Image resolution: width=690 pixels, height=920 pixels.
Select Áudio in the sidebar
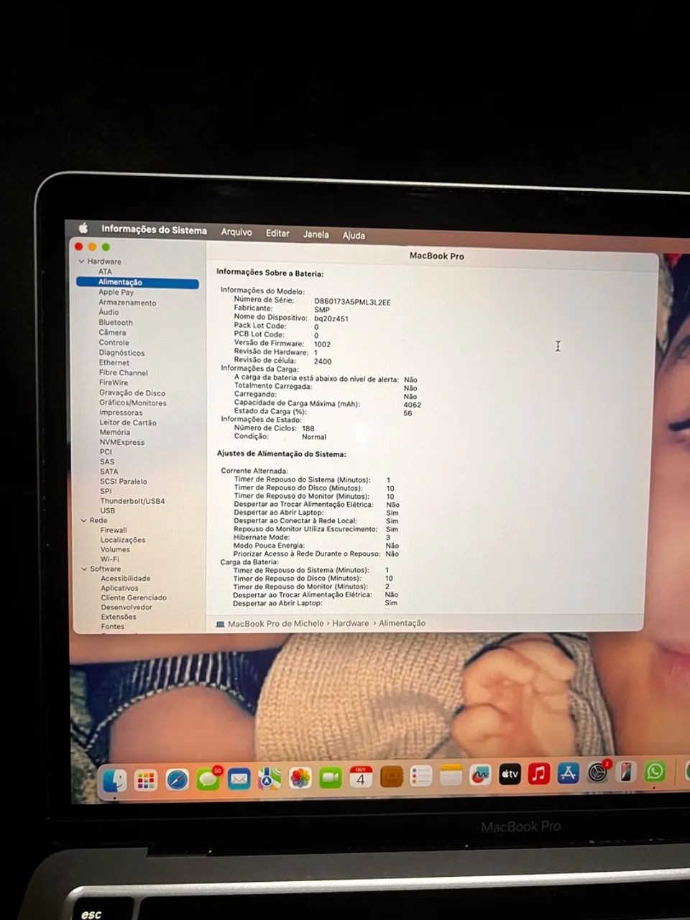[x=109, y=312]
